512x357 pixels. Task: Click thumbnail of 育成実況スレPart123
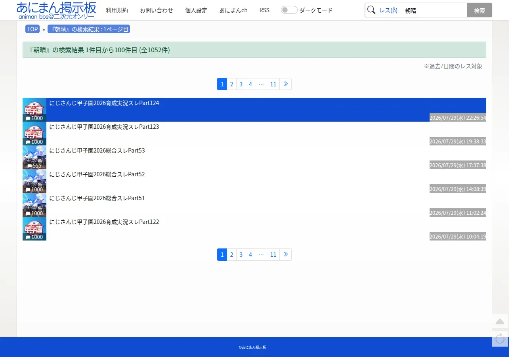34,134
